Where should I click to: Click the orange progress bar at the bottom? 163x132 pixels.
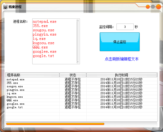coord(55,124)
